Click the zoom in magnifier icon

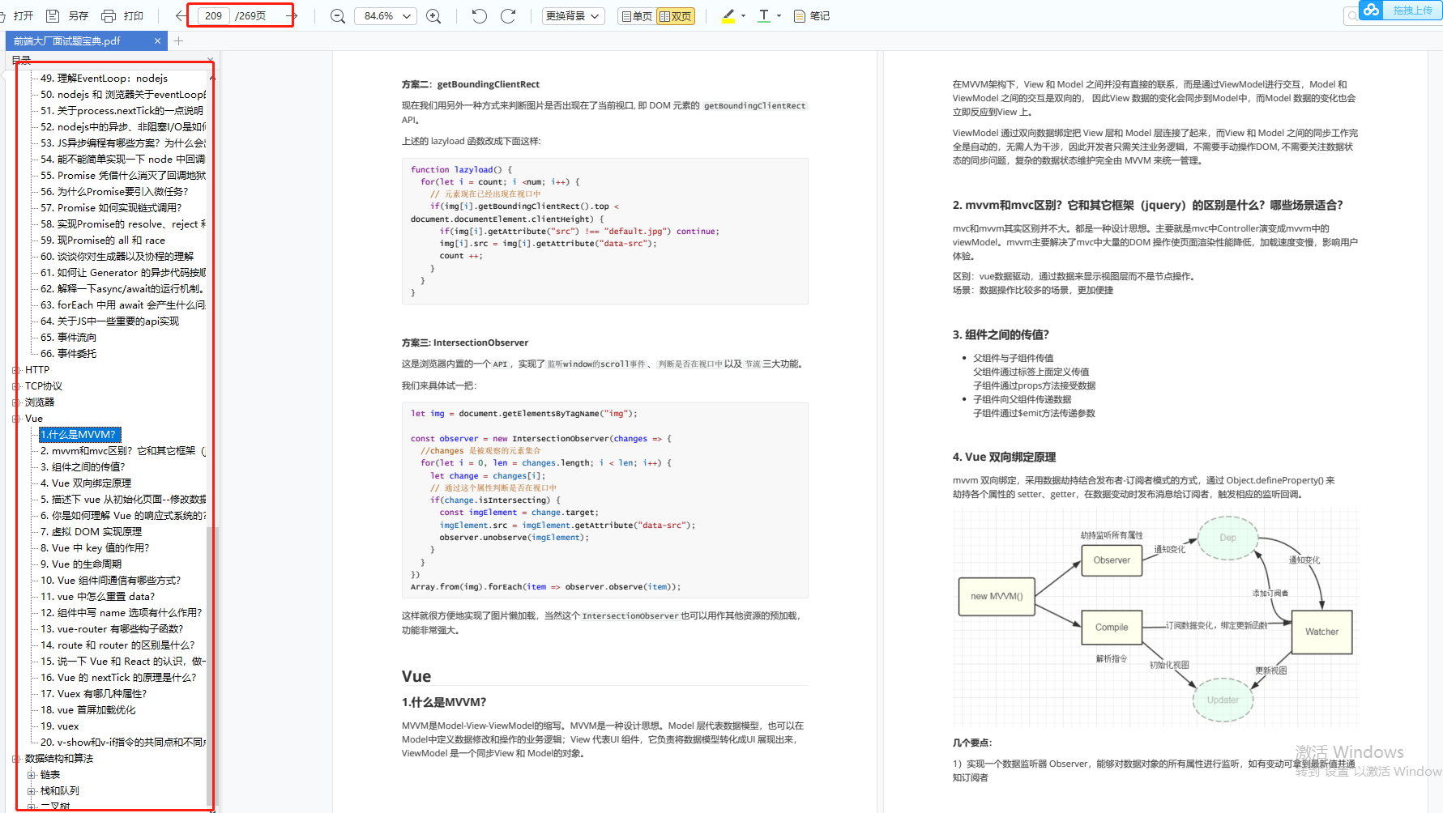point(433,16)
